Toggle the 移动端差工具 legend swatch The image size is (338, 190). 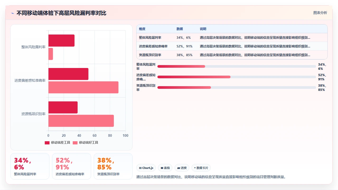(x=47, y=143)
